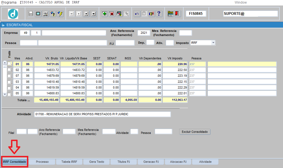The image size is (283, 168).
Task: Toggle Frete checkbox for month 03 row
Action: 9,82
